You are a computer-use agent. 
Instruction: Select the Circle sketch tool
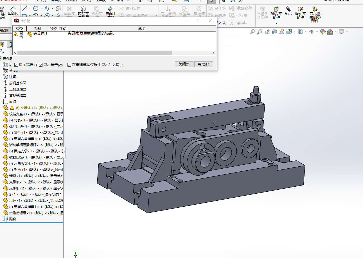(x=36, y=8)
